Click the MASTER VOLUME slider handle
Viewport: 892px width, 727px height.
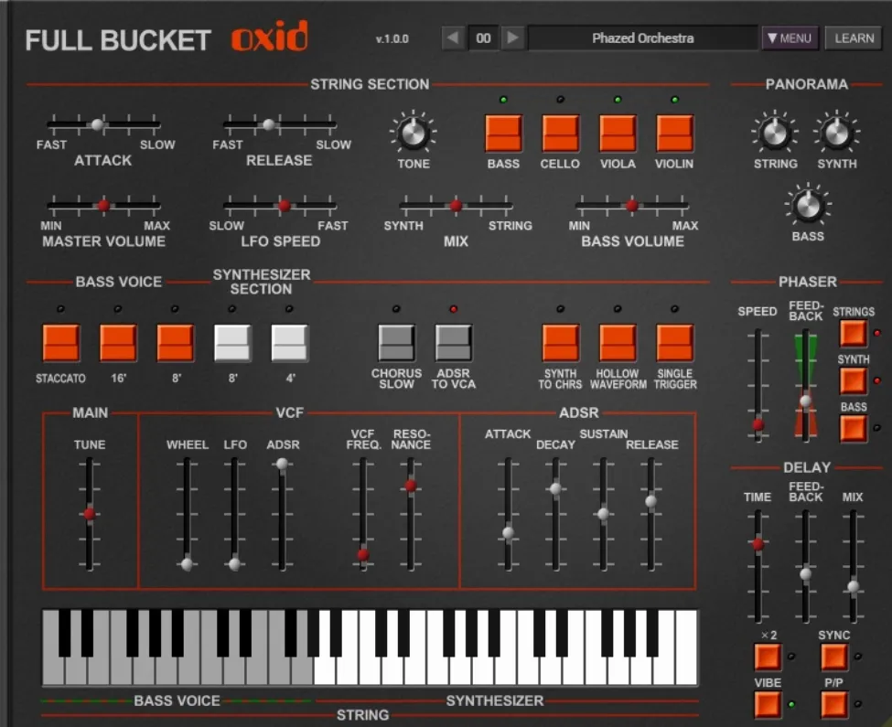pyautogui.click(x=103, y=205)
